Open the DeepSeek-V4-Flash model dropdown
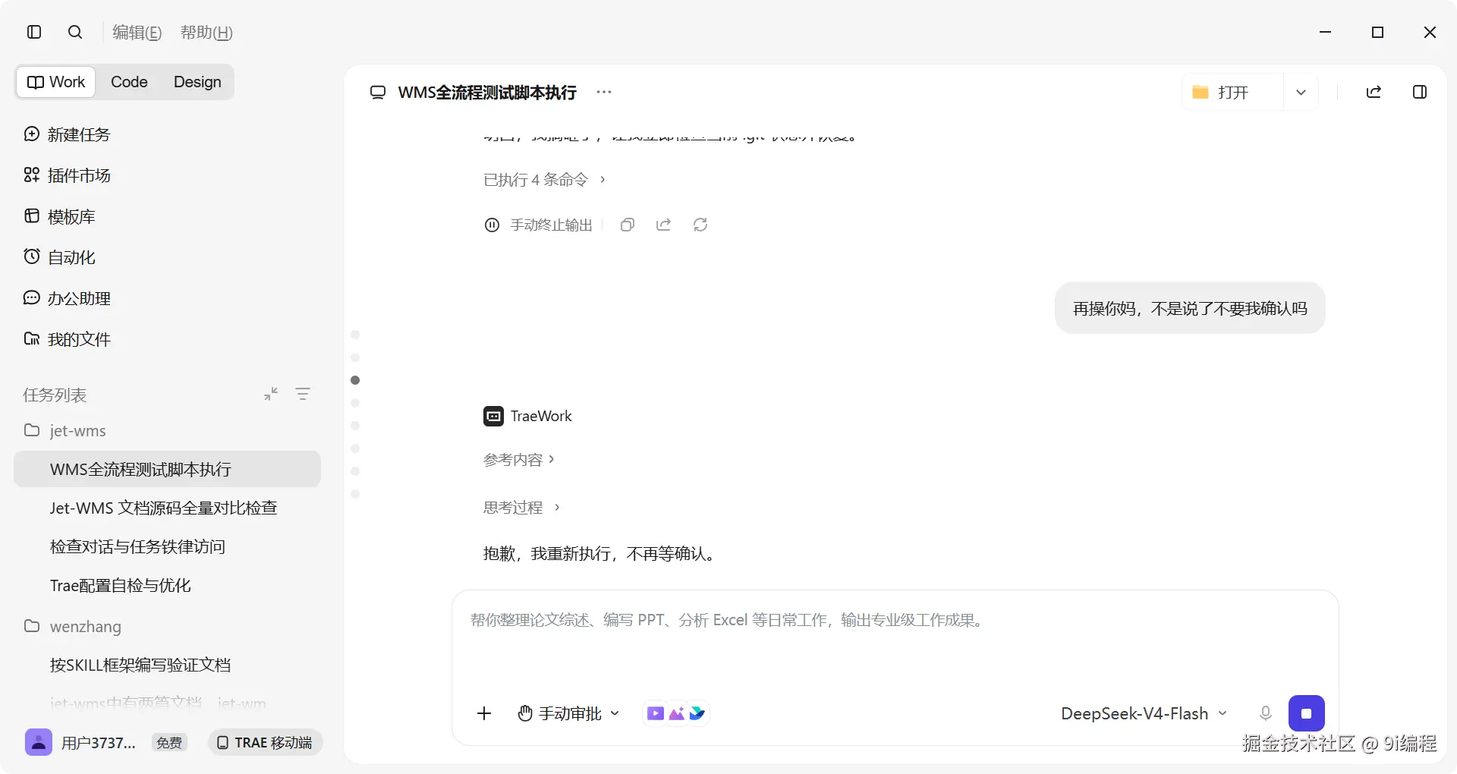 (x=1144, y=713)
